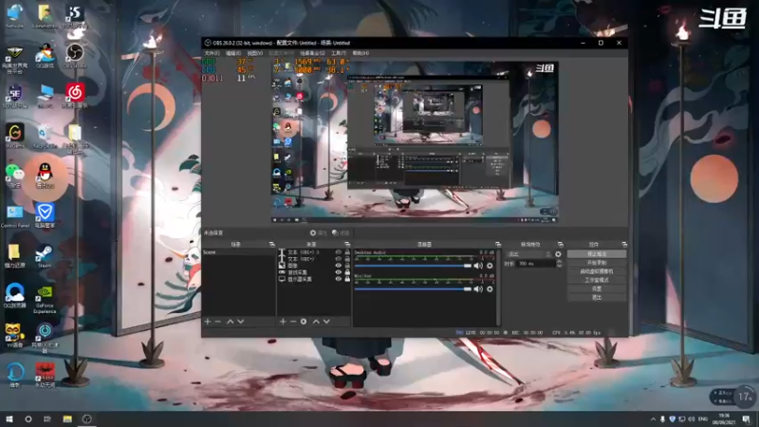Add a new scene with the plus icon
This screenshot has height=427, width=759.
pos(208,322)
